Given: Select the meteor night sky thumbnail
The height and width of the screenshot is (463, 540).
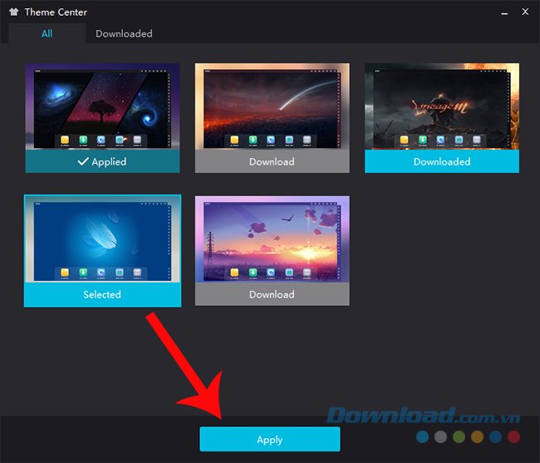Looking at the screenshot, I should (x=272, y=106).
